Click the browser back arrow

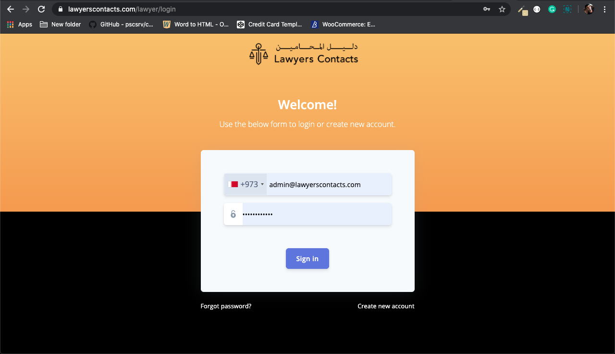[x=11, y=9]
